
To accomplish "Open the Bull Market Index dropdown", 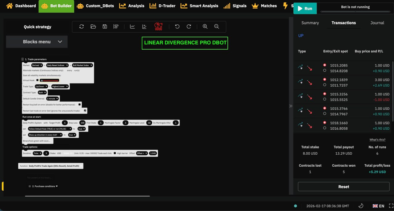I will pyautogui.click(x=82, y=65).
